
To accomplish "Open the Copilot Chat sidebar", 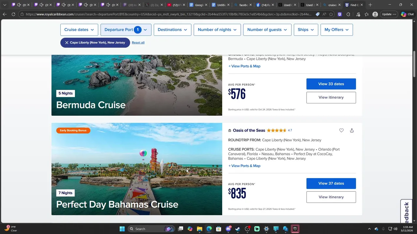I will click(407, 14).
